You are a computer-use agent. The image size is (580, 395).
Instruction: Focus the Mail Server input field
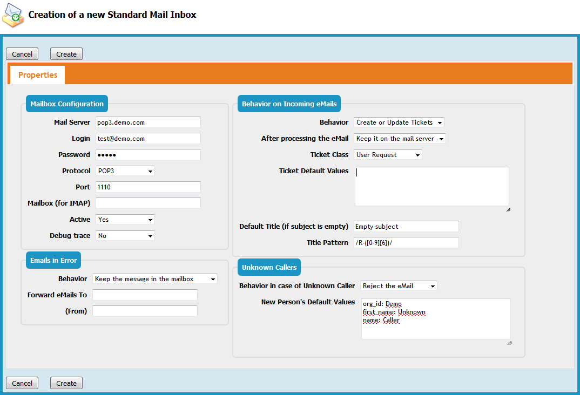click(148, 122)
